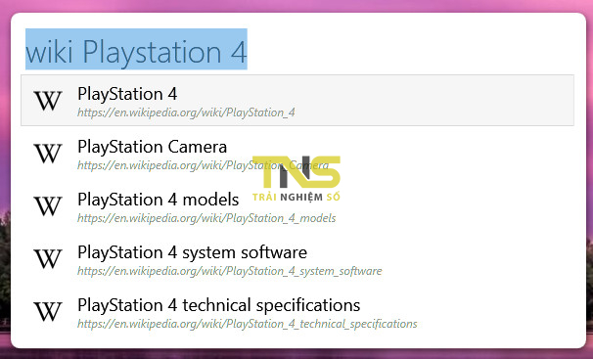Select the PlayStation Camera result title

click(x=152, y=147)
